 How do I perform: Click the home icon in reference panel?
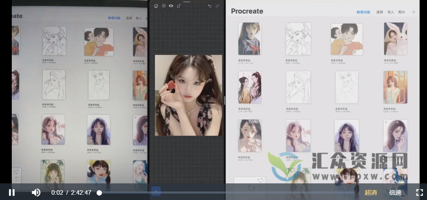pyautogui.click(x=156, y=6)
